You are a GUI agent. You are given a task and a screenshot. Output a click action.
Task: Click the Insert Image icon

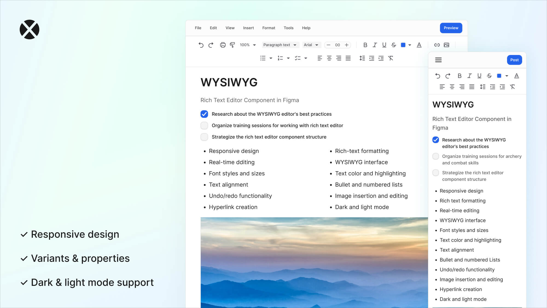[447, 45]
